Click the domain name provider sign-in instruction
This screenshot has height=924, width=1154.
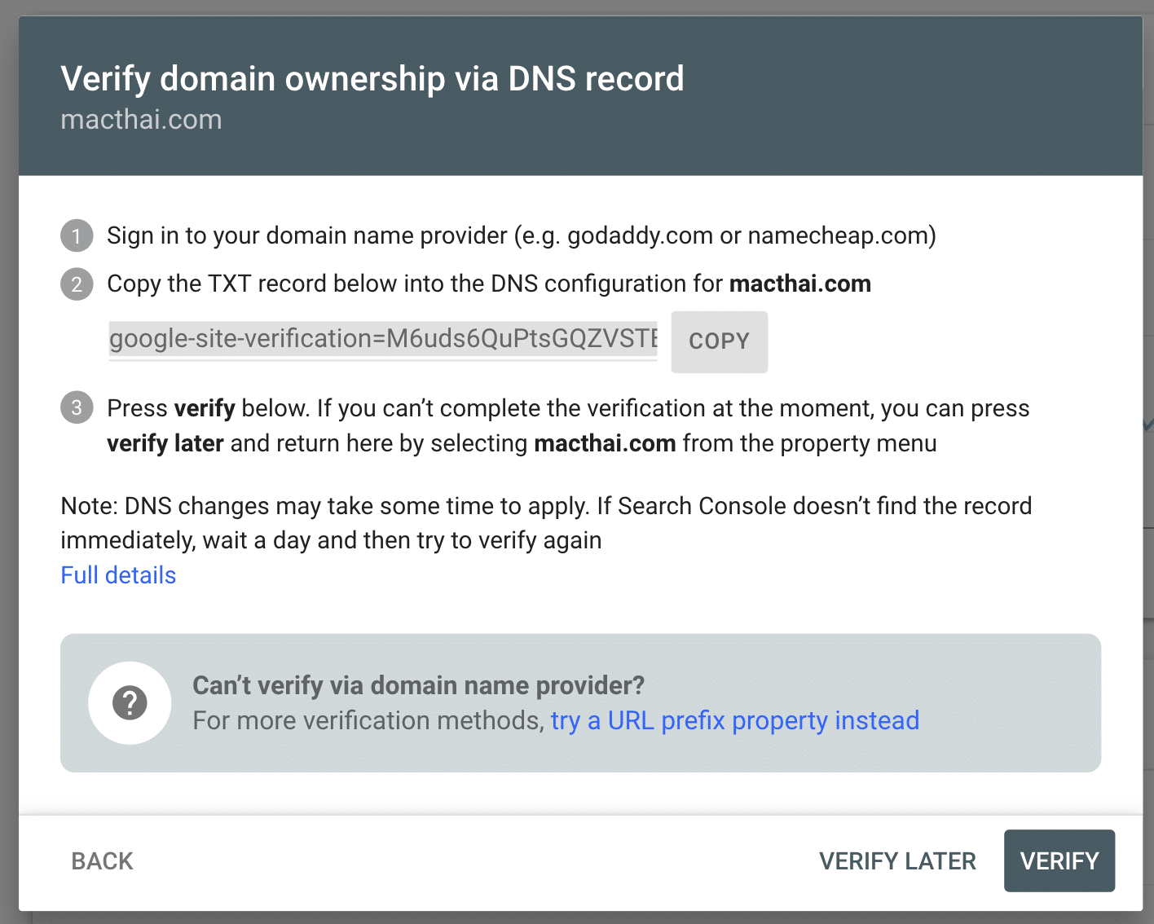point(521,236)
